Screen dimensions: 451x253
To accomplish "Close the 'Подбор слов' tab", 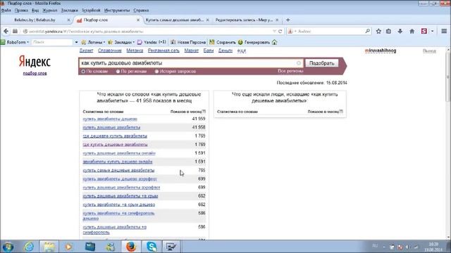I will pyautogui.click(x=138, y=20).
